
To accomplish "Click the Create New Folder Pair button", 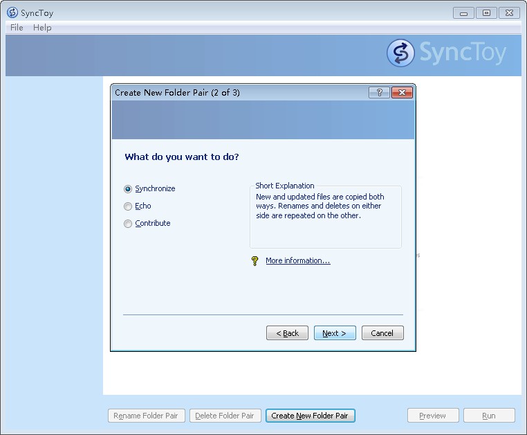I will point(311,416).
